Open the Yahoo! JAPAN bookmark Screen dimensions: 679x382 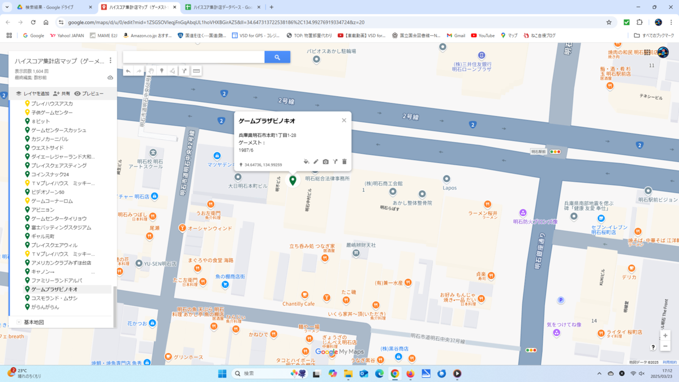[67, 35]
